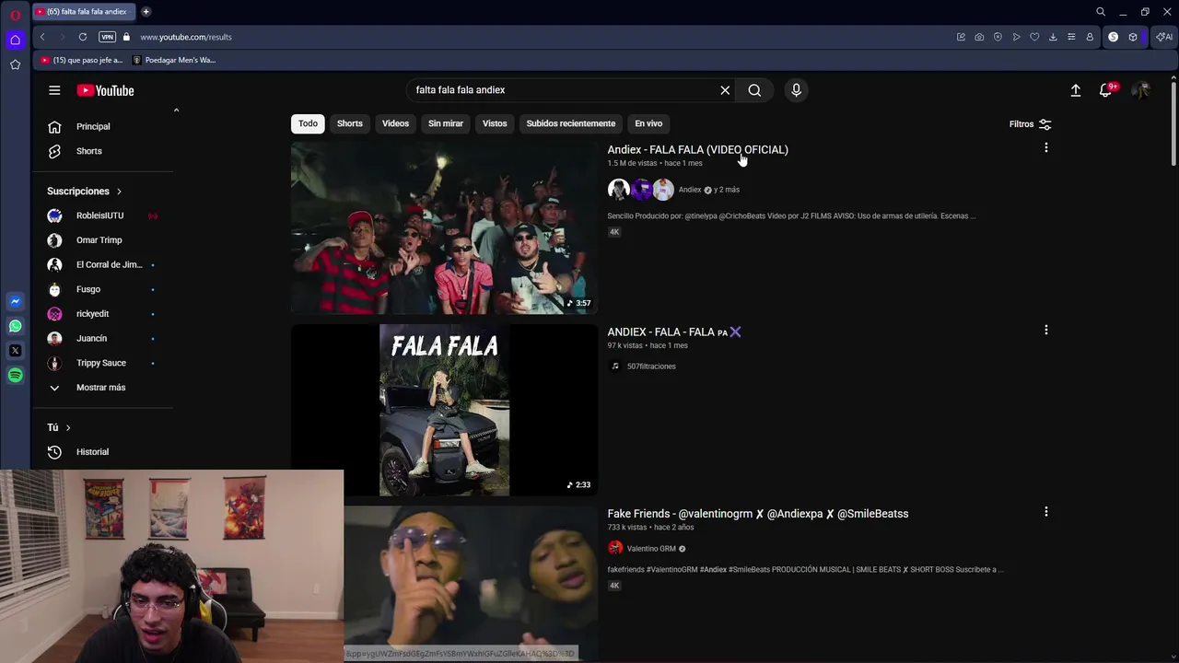Click the YouTube search magnifier button
Screen dimensions: 1179x663
(754, 90)
